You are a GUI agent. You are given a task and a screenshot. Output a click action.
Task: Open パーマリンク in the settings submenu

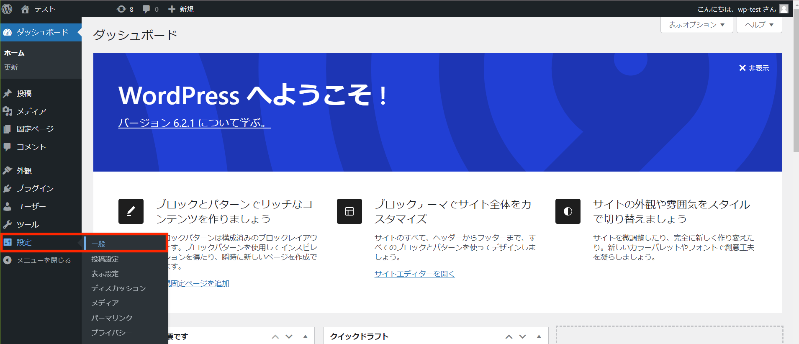coord(112,318)
